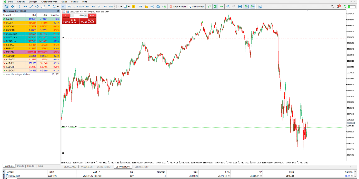359x179 pixels.
Task: Open the Chartfunktionen menu
Action: click(49, 2)
